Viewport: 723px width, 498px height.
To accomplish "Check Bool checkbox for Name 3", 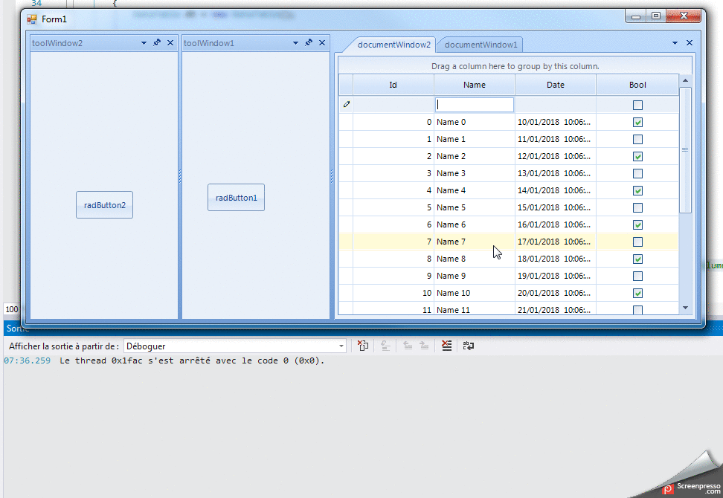I will pos(637,173).
